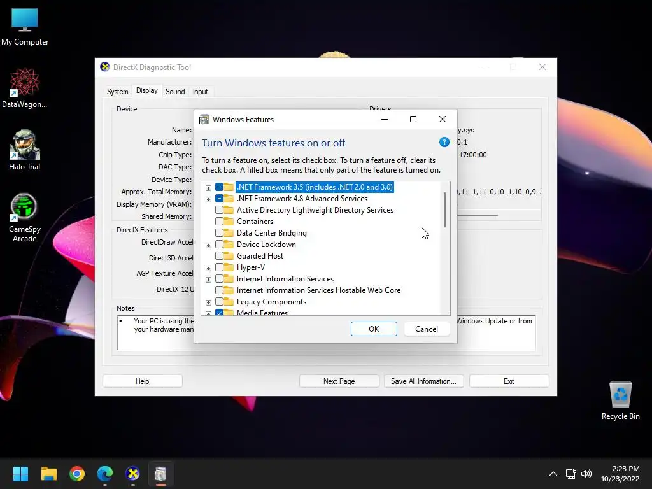The image size is (652, 489).
Task: Click Next Page in DirectX Diagnostic Tool
Action: click(x=339, y=381)
